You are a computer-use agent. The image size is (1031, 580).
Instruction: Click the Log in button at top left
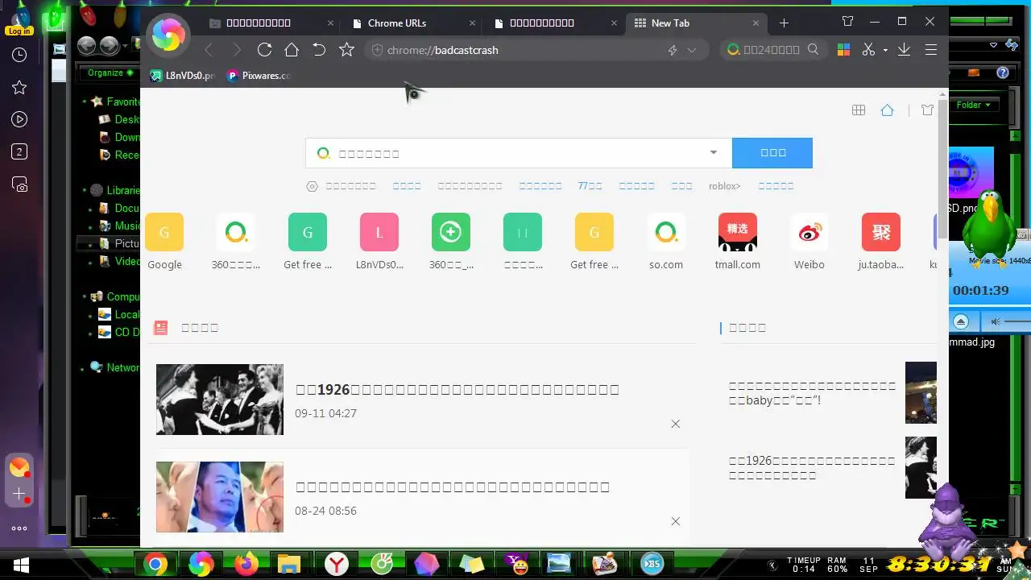[19, 31]
